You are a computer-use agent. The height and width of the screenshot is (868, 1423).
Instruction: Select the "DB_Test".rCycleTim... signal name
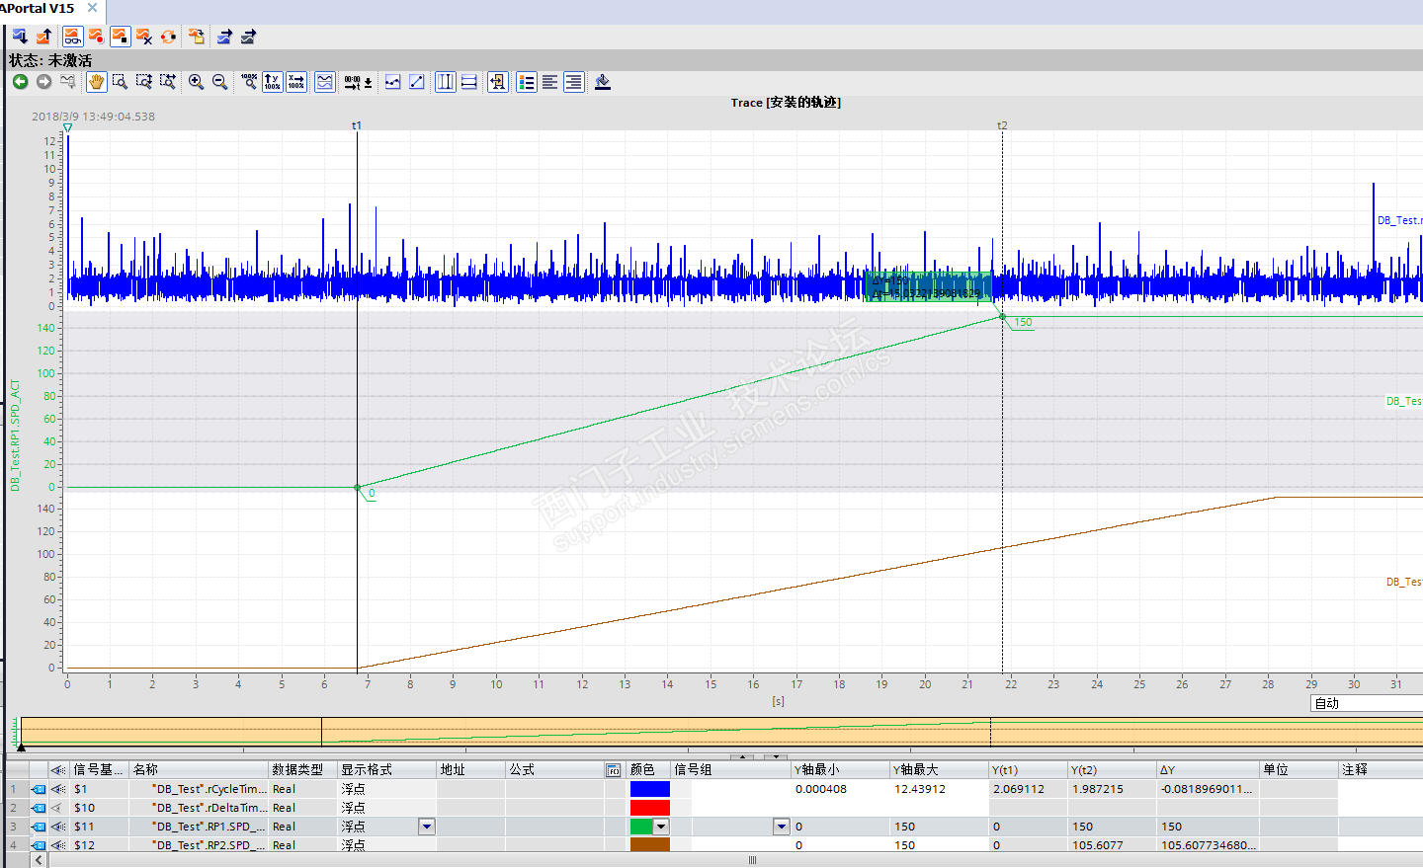point(209,789)
